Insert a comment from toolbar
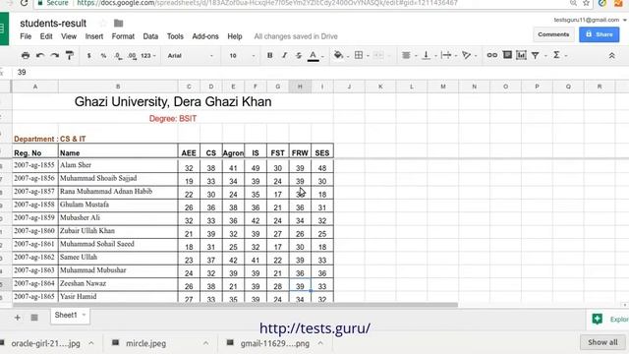Viewport: 629px width, 354px height. [507, 55]
